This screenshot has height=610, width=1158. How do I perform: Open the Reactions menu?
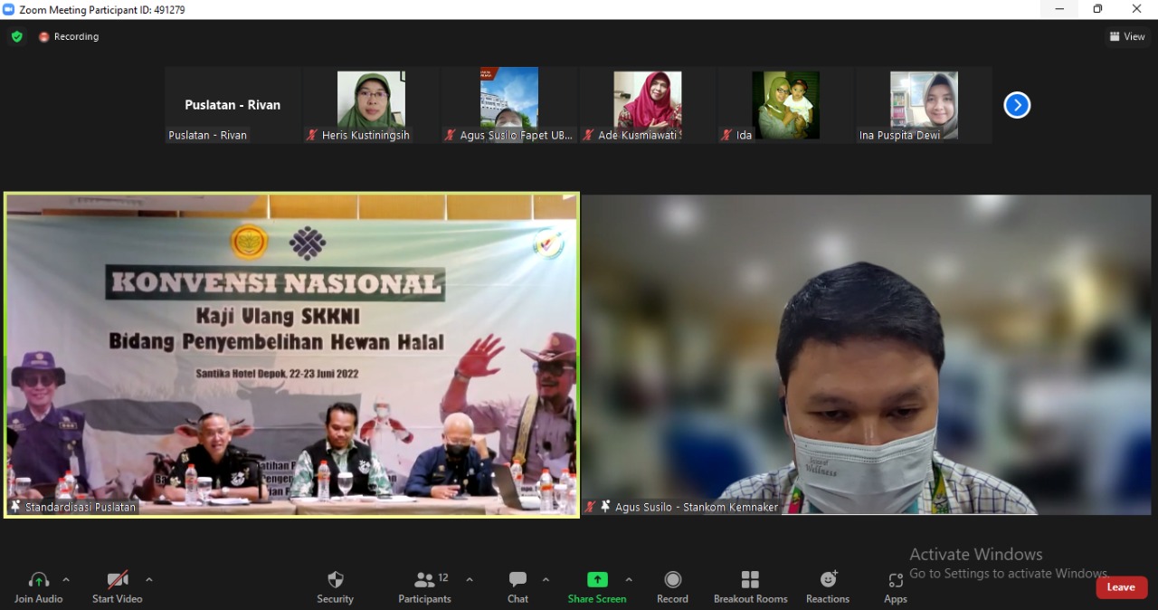pyautogui.click(x=828, y=586)
